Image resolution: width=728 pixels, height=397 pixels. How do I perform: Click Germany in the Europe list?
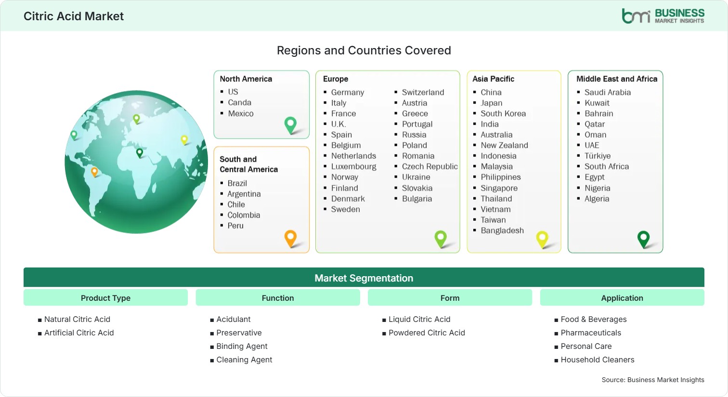348,92
